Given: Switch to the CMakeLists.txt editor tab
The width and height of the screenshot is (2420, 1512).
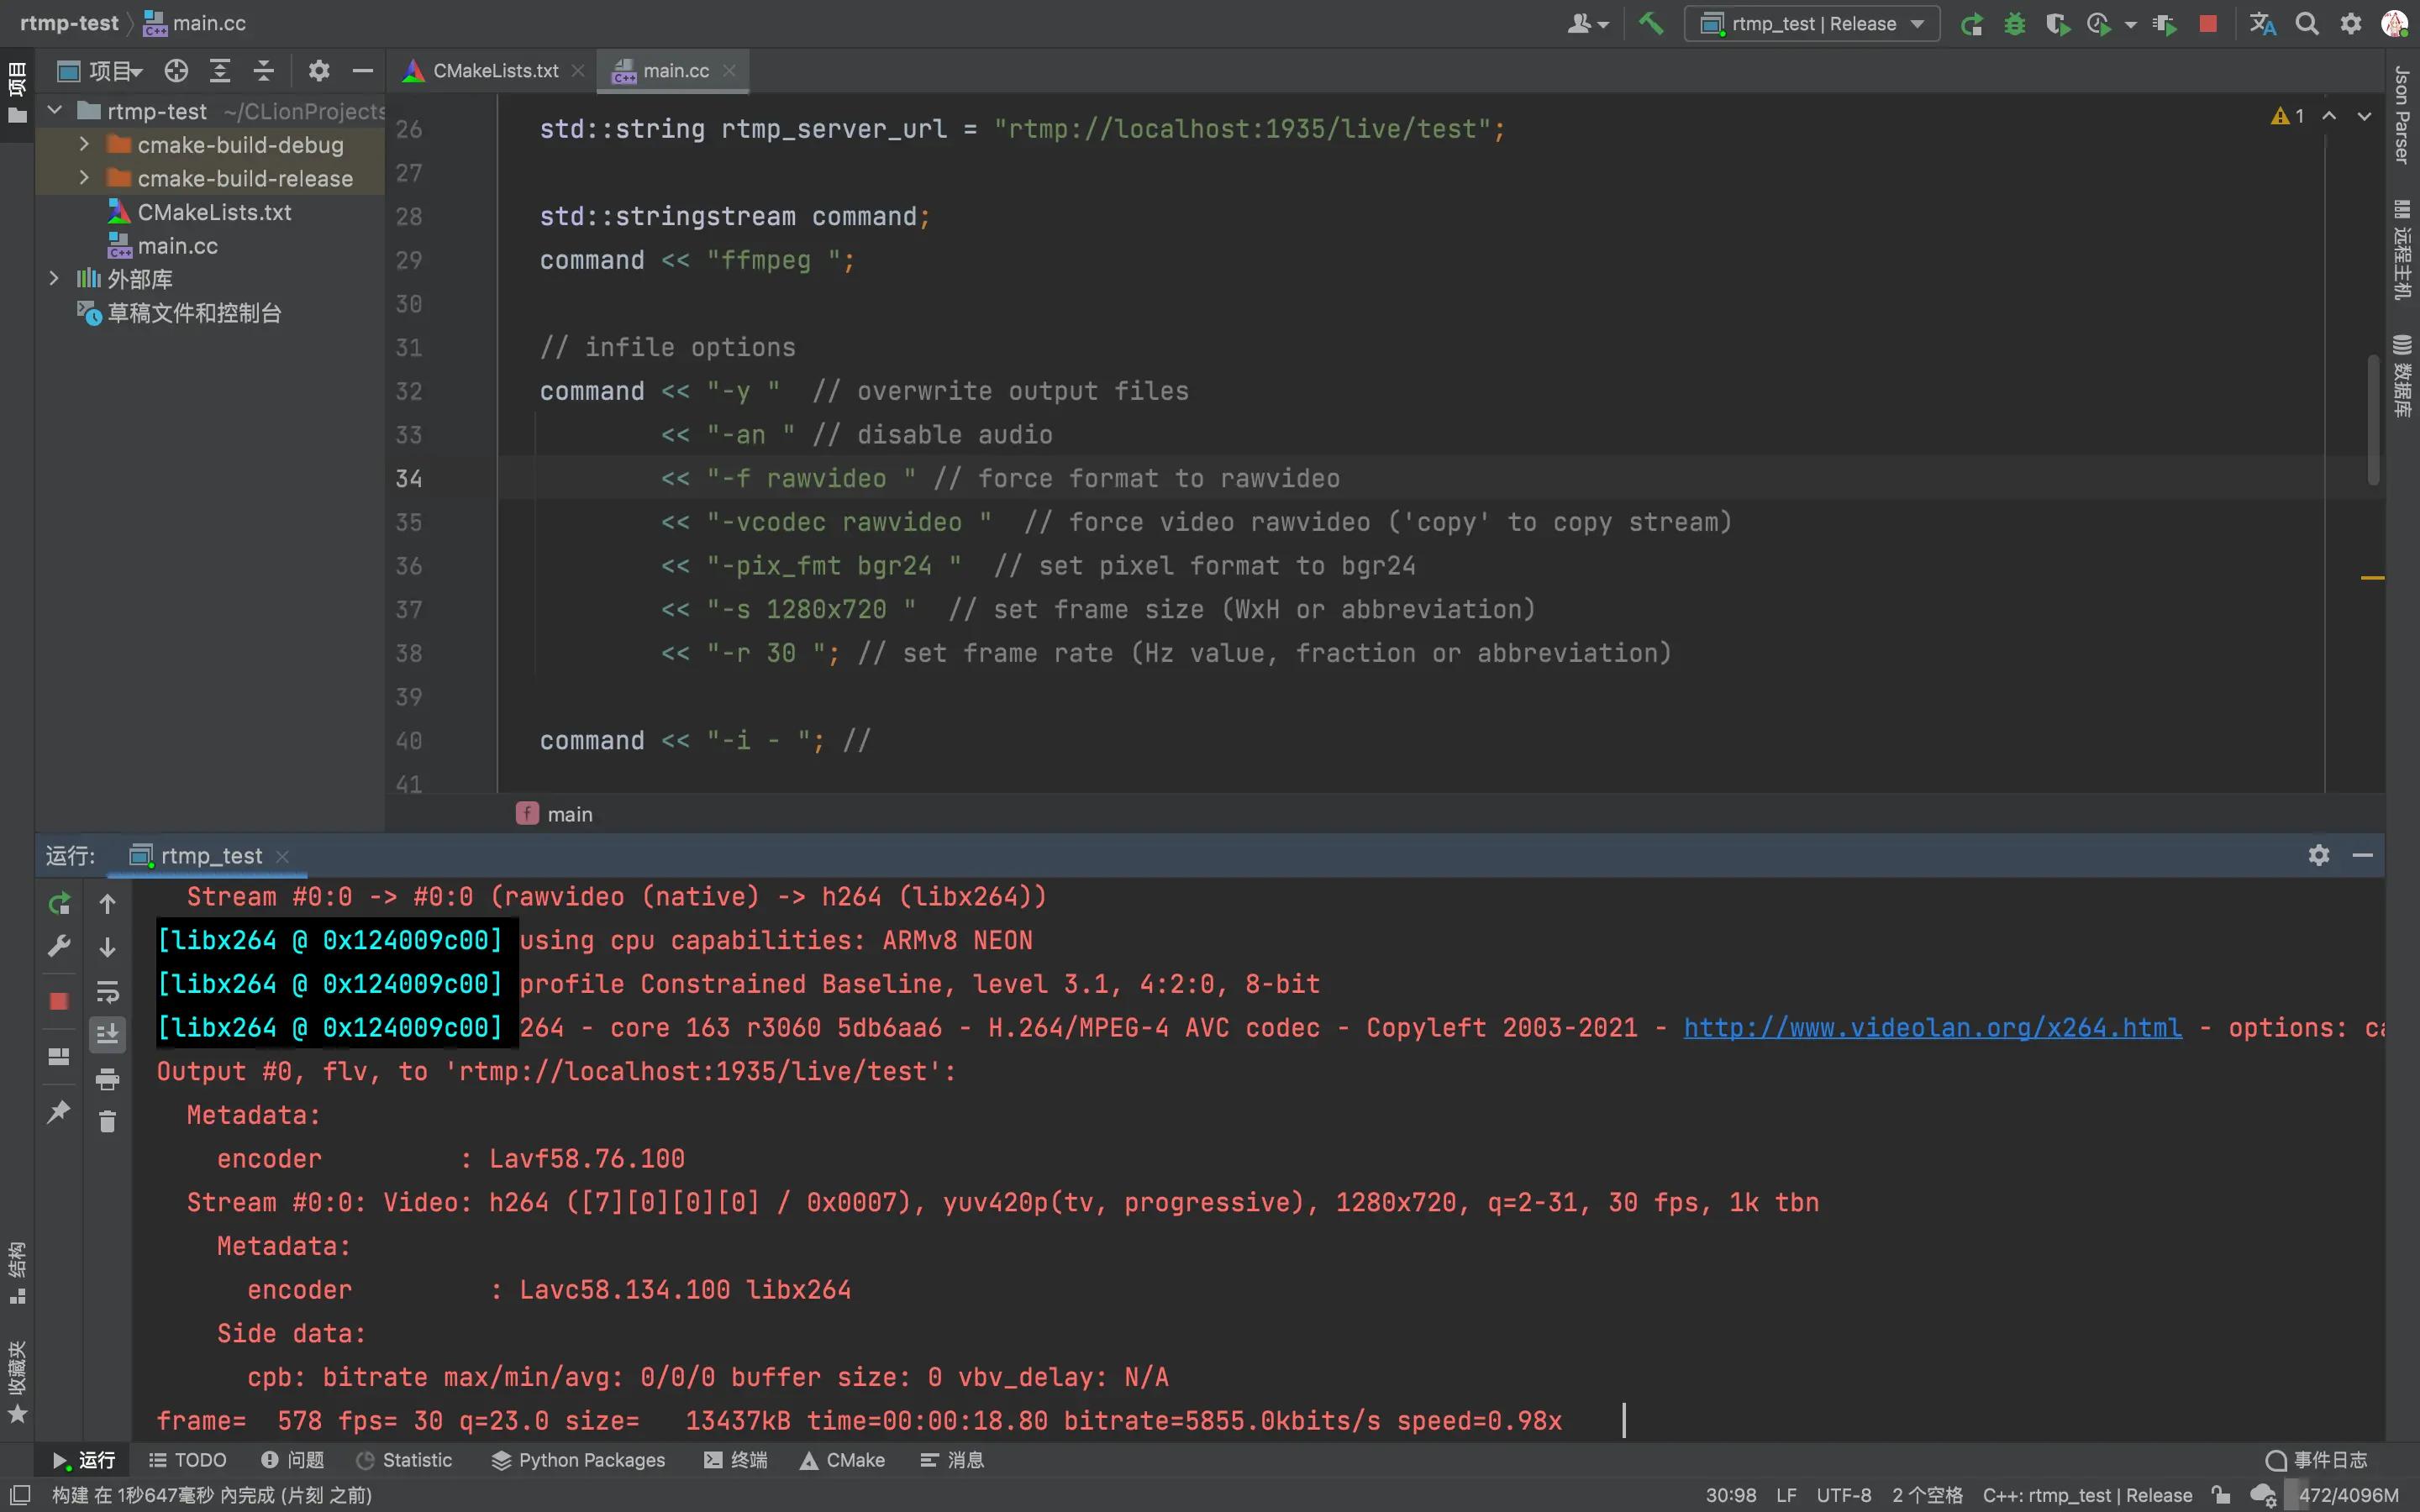Looking at the screenshot, I should click(x=494, y=71).
